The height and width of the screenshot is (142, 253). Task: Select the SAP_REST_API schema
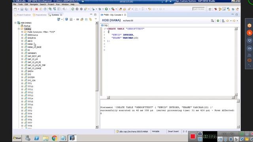pyautogui.click(x=34, y=56)
